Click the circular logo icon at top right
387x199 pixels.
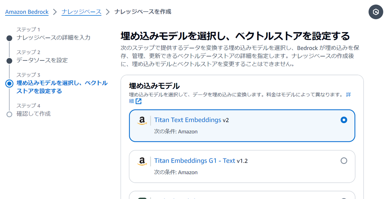point(376,12)
